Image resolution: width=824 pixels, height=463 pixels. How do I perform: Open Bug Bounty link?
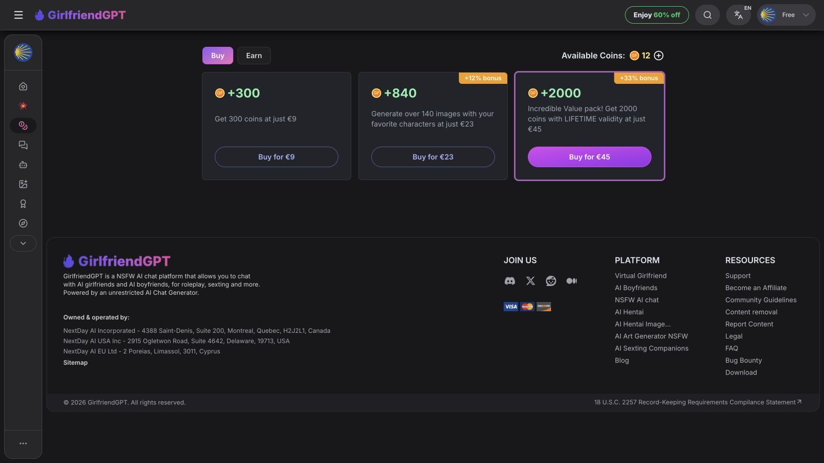tap(744, 361)
